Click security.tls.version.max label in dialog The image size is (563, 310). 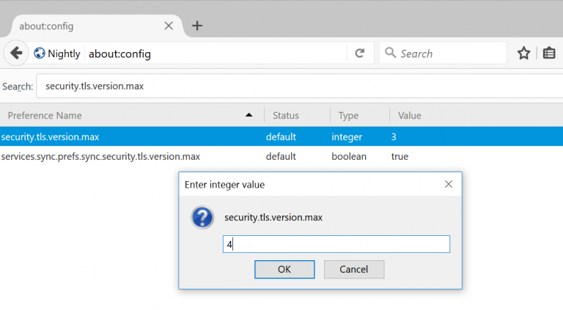pyautogui.click(x=273, y=218)
